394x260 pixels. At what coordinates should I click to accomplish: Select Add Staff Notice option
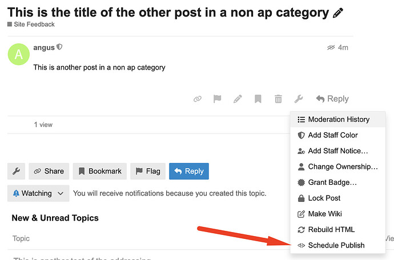tap(337, 151)
